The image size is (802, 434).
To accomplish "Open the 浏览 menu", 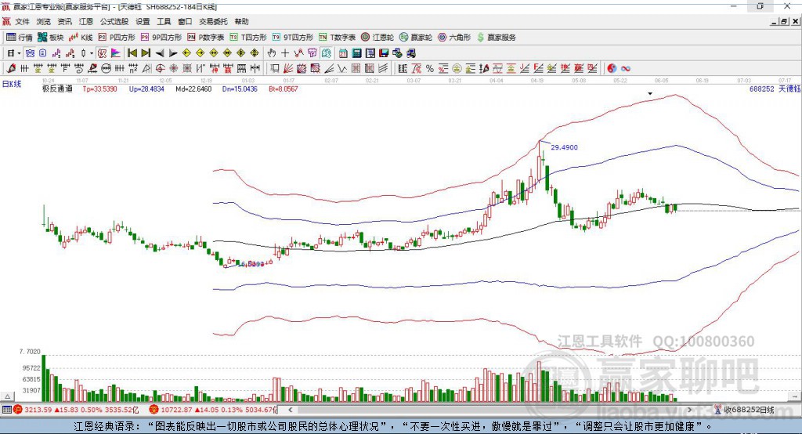I will click(x=44, y=21).
